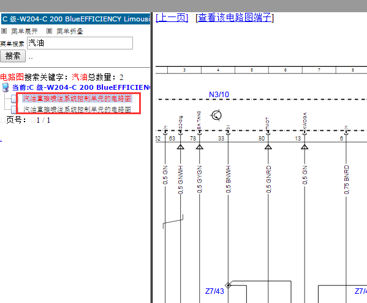Screen dimensions: 367x303
Task: Click pin number 33 on the connector
Action: click(221, 139)
